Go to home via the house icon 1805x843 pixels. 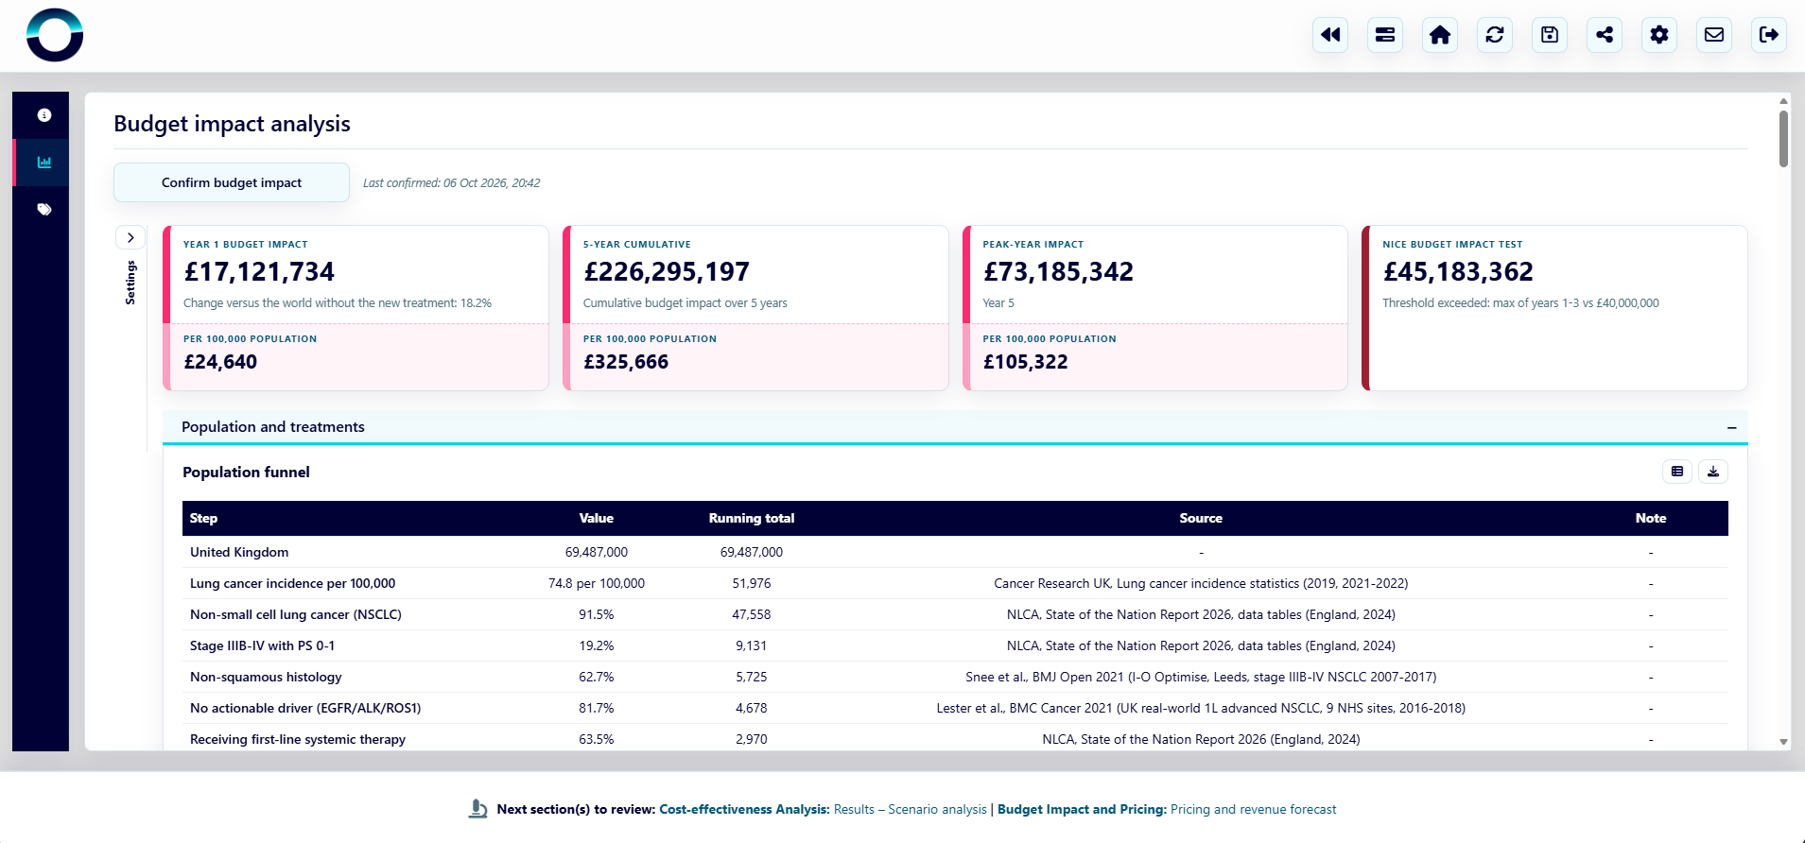pos(1440,35)
